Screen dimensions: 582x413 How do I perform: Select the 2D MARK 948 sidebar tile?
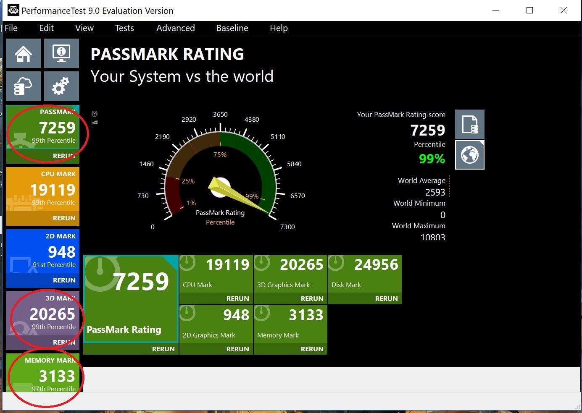pos(42,252)
